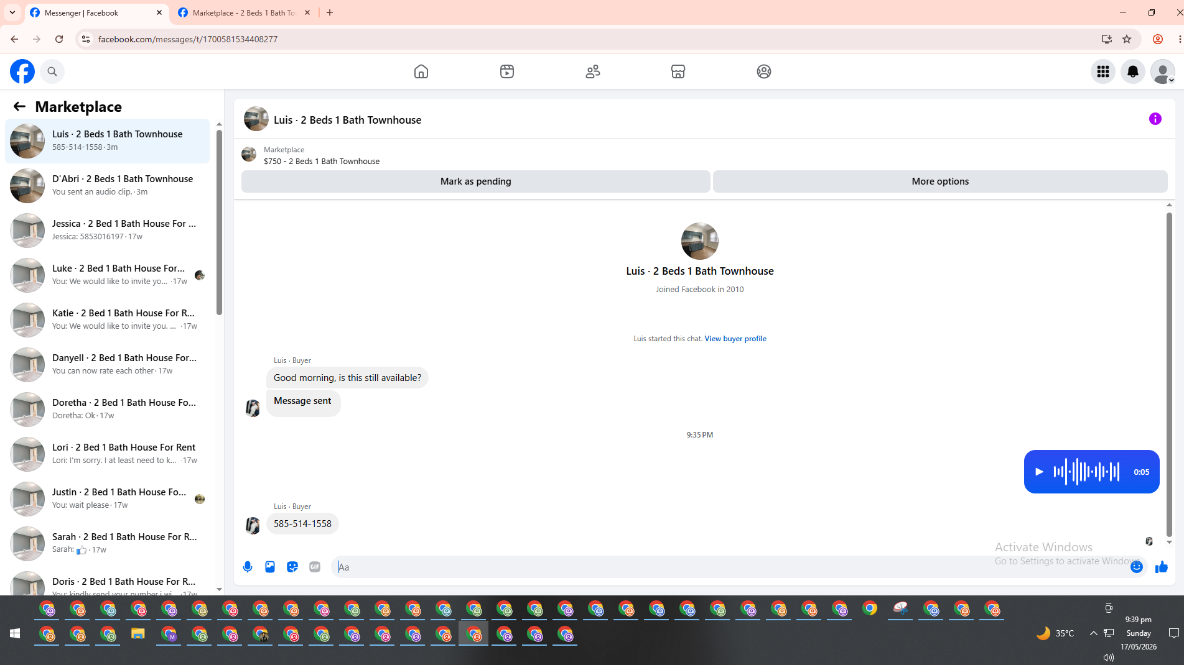Open Facebook search magnifier
Screen dimensions: 1184x665
pyautogui.click(x=52, y=71)
